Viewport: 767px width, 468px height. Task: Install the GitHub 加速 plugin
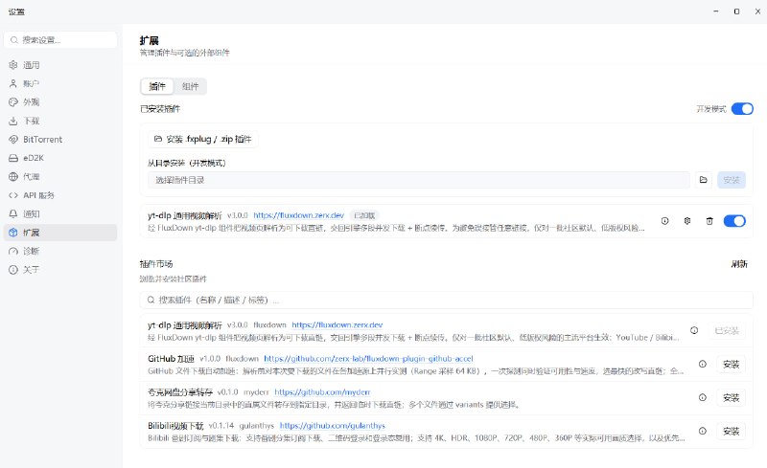pos(731,364)
